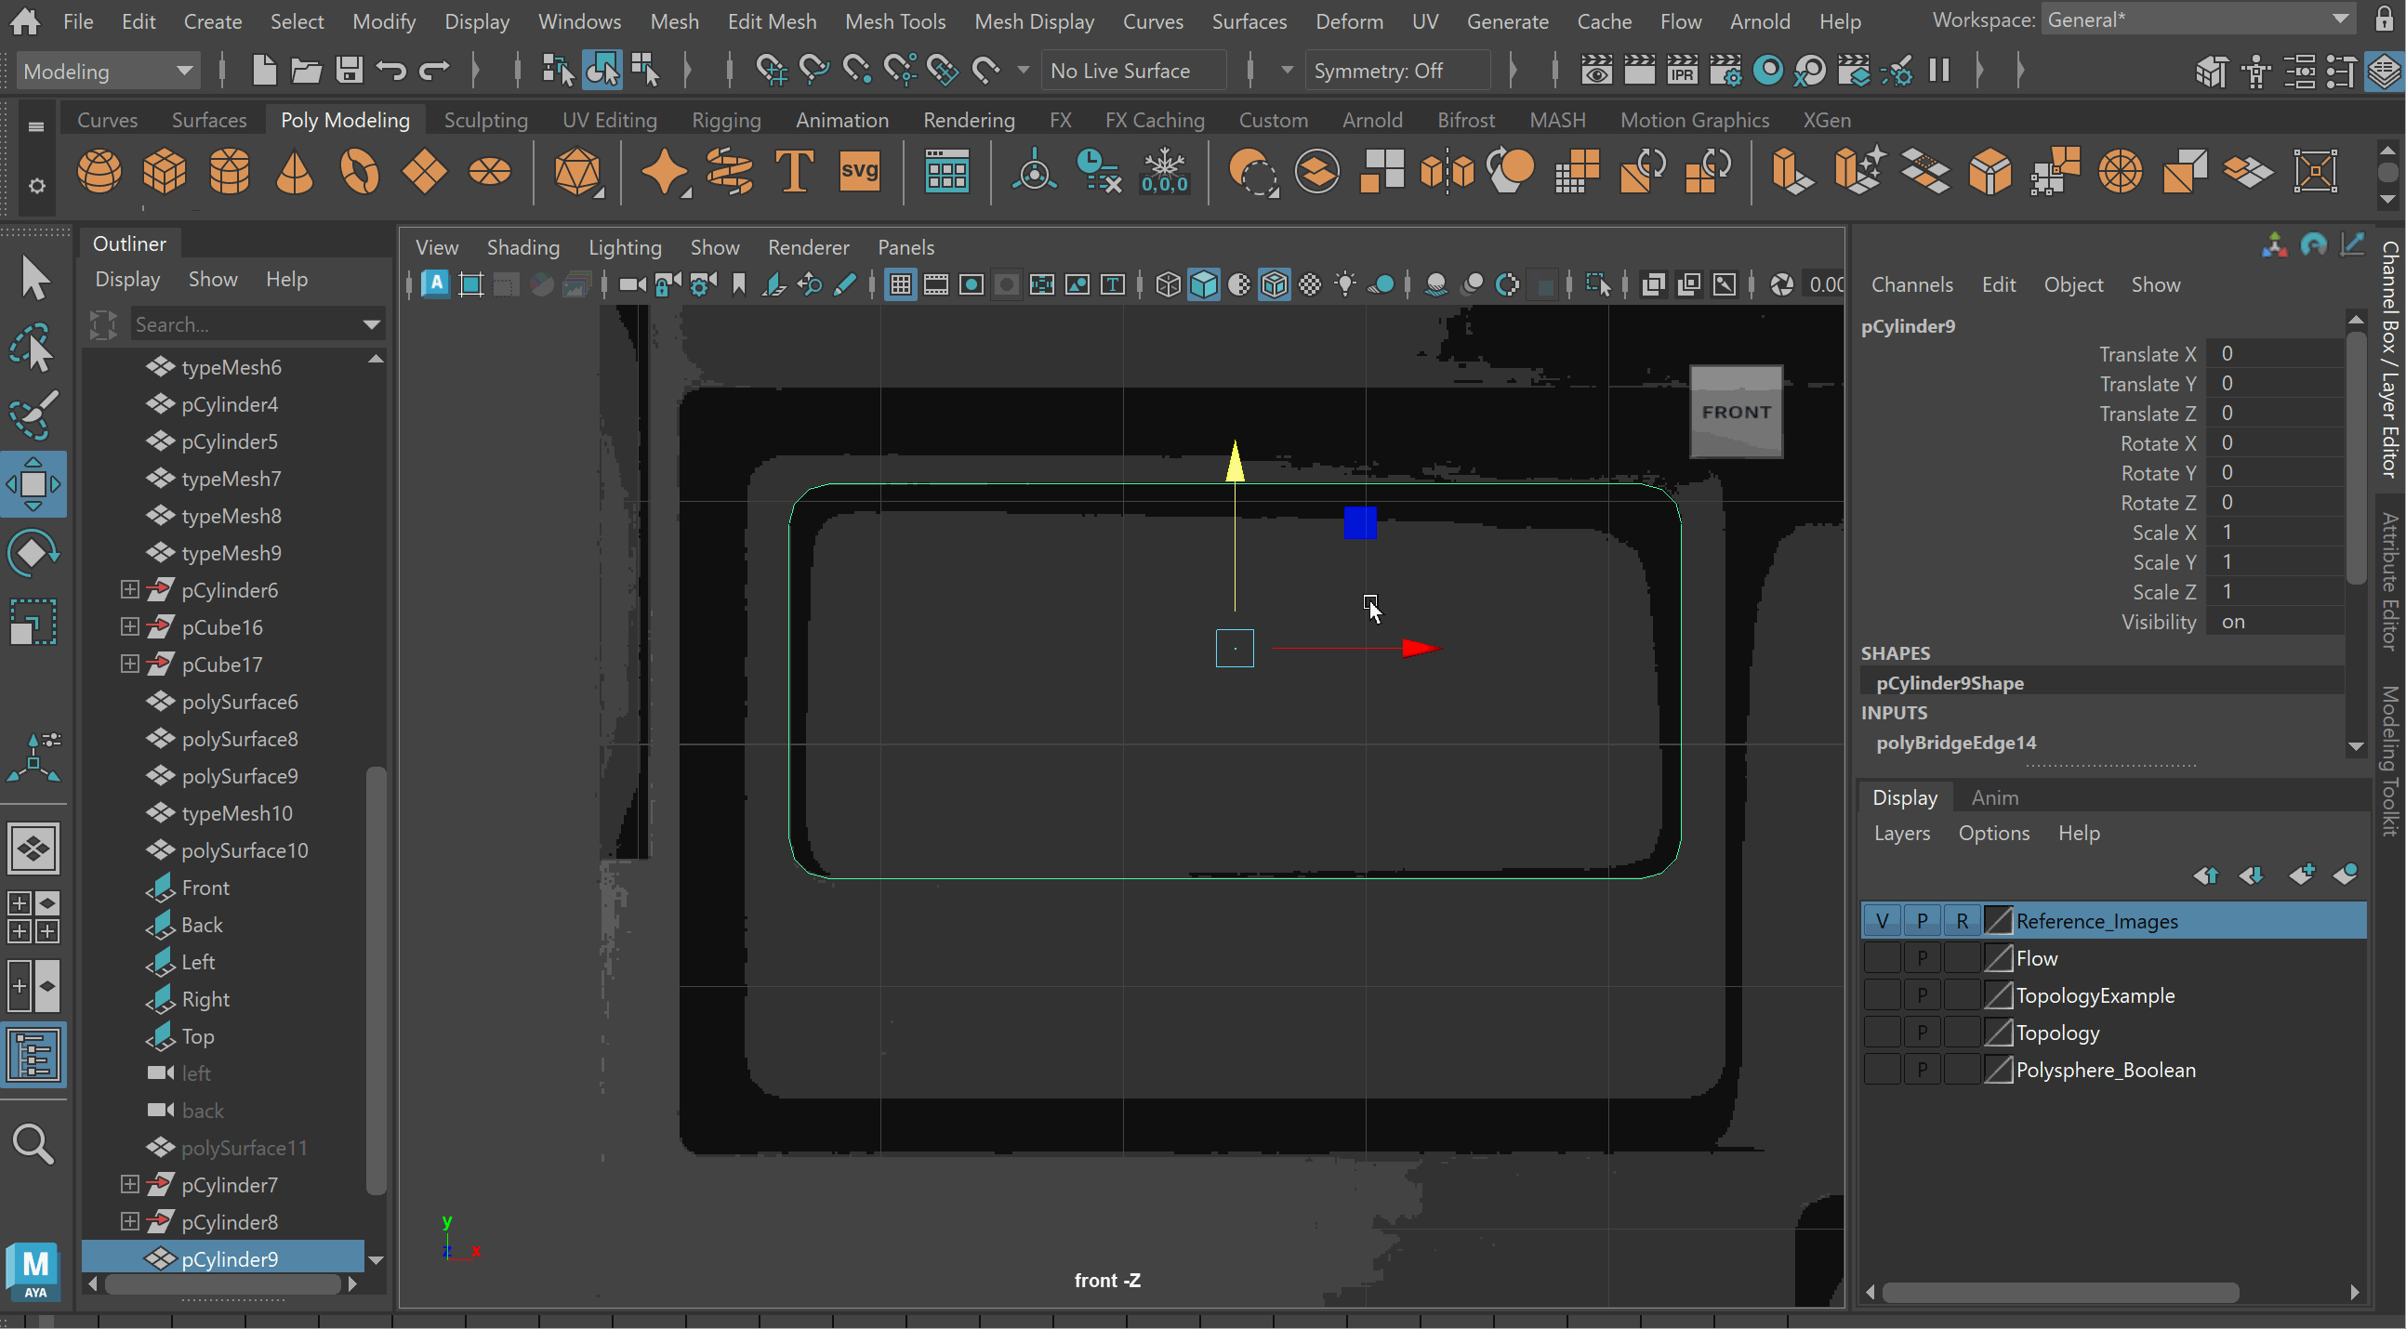Click the Save Scene icon

click(350, 70)
